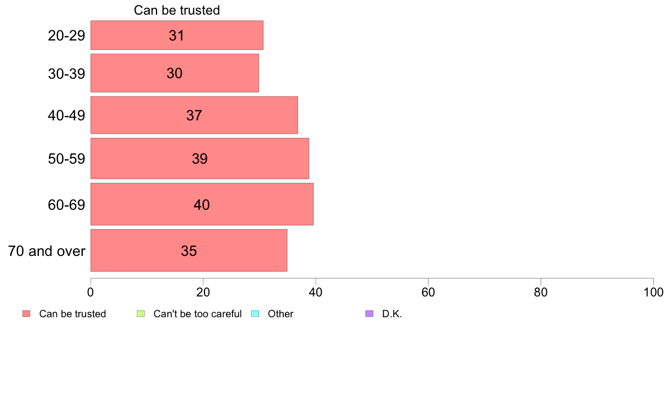Click the 60-69 age group label
Viewport: 669px width, 414px height.
click(x=66, y=205)
